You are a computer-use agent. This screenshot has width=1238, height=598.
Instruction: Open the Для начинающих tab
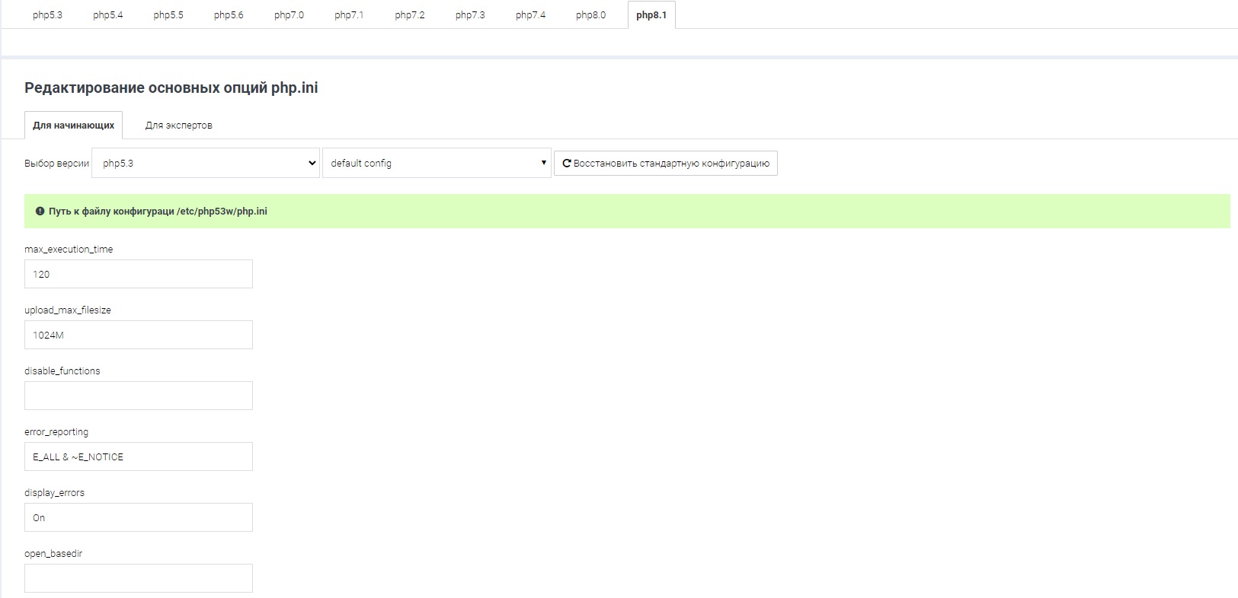73,126
